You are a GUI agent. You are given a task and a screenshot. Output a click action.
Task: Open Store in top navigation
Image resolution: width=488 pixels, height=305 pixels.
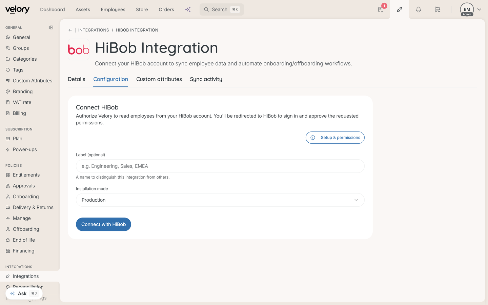142,9
